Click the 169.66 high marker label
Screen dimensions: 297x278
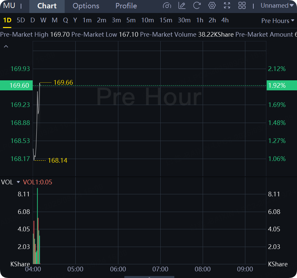coord(63,82)
